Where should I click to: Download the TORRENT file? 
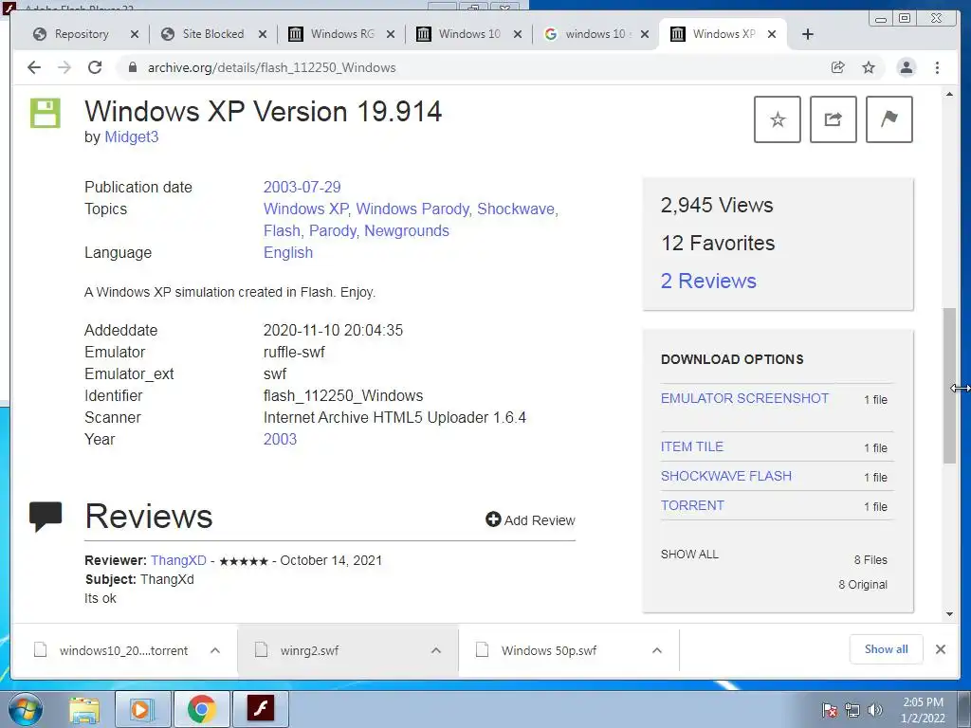pyautogui.click(x=692, y=505)
